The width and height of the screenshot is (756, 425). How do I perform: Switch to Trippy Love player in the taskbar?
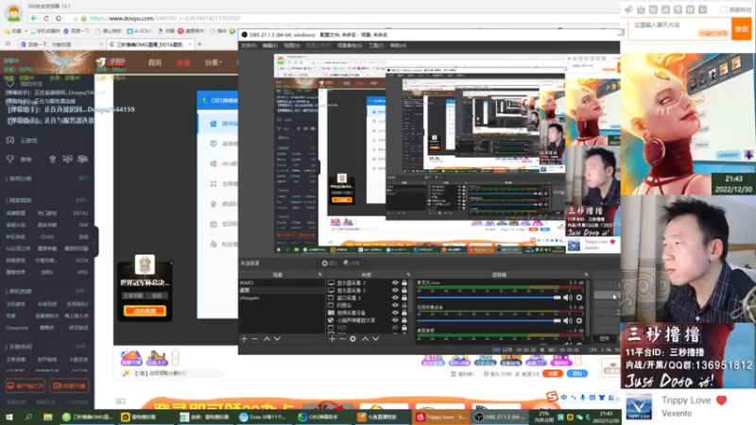(x=441, y=416)
